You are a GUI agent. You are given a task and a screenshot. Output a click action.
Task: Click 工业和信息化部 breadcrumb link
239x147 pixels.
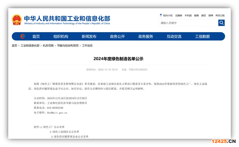pyautogui.click(x=30, y=45)
